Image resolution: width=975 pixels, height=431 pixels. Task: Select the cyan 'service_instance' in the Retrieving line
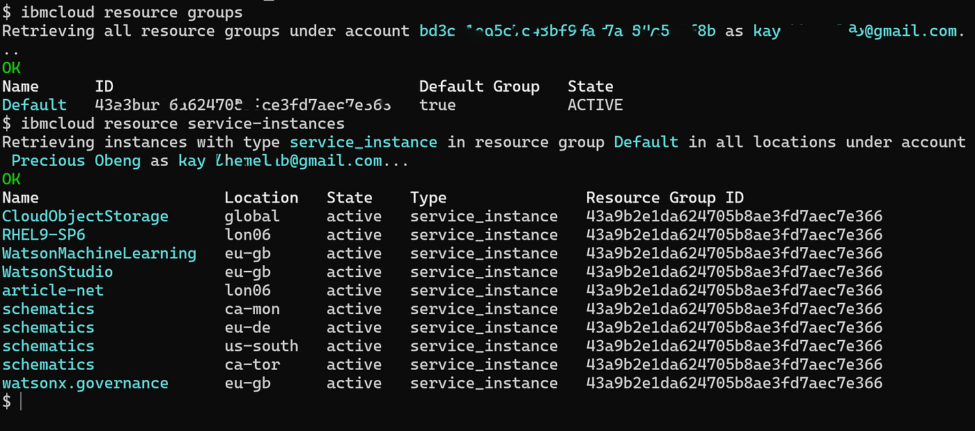(x=364, y=142)
